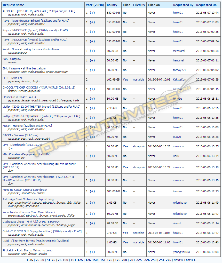Vote (+) on the Kumiko Noma request
222x263 pixels.
point(92,51)
